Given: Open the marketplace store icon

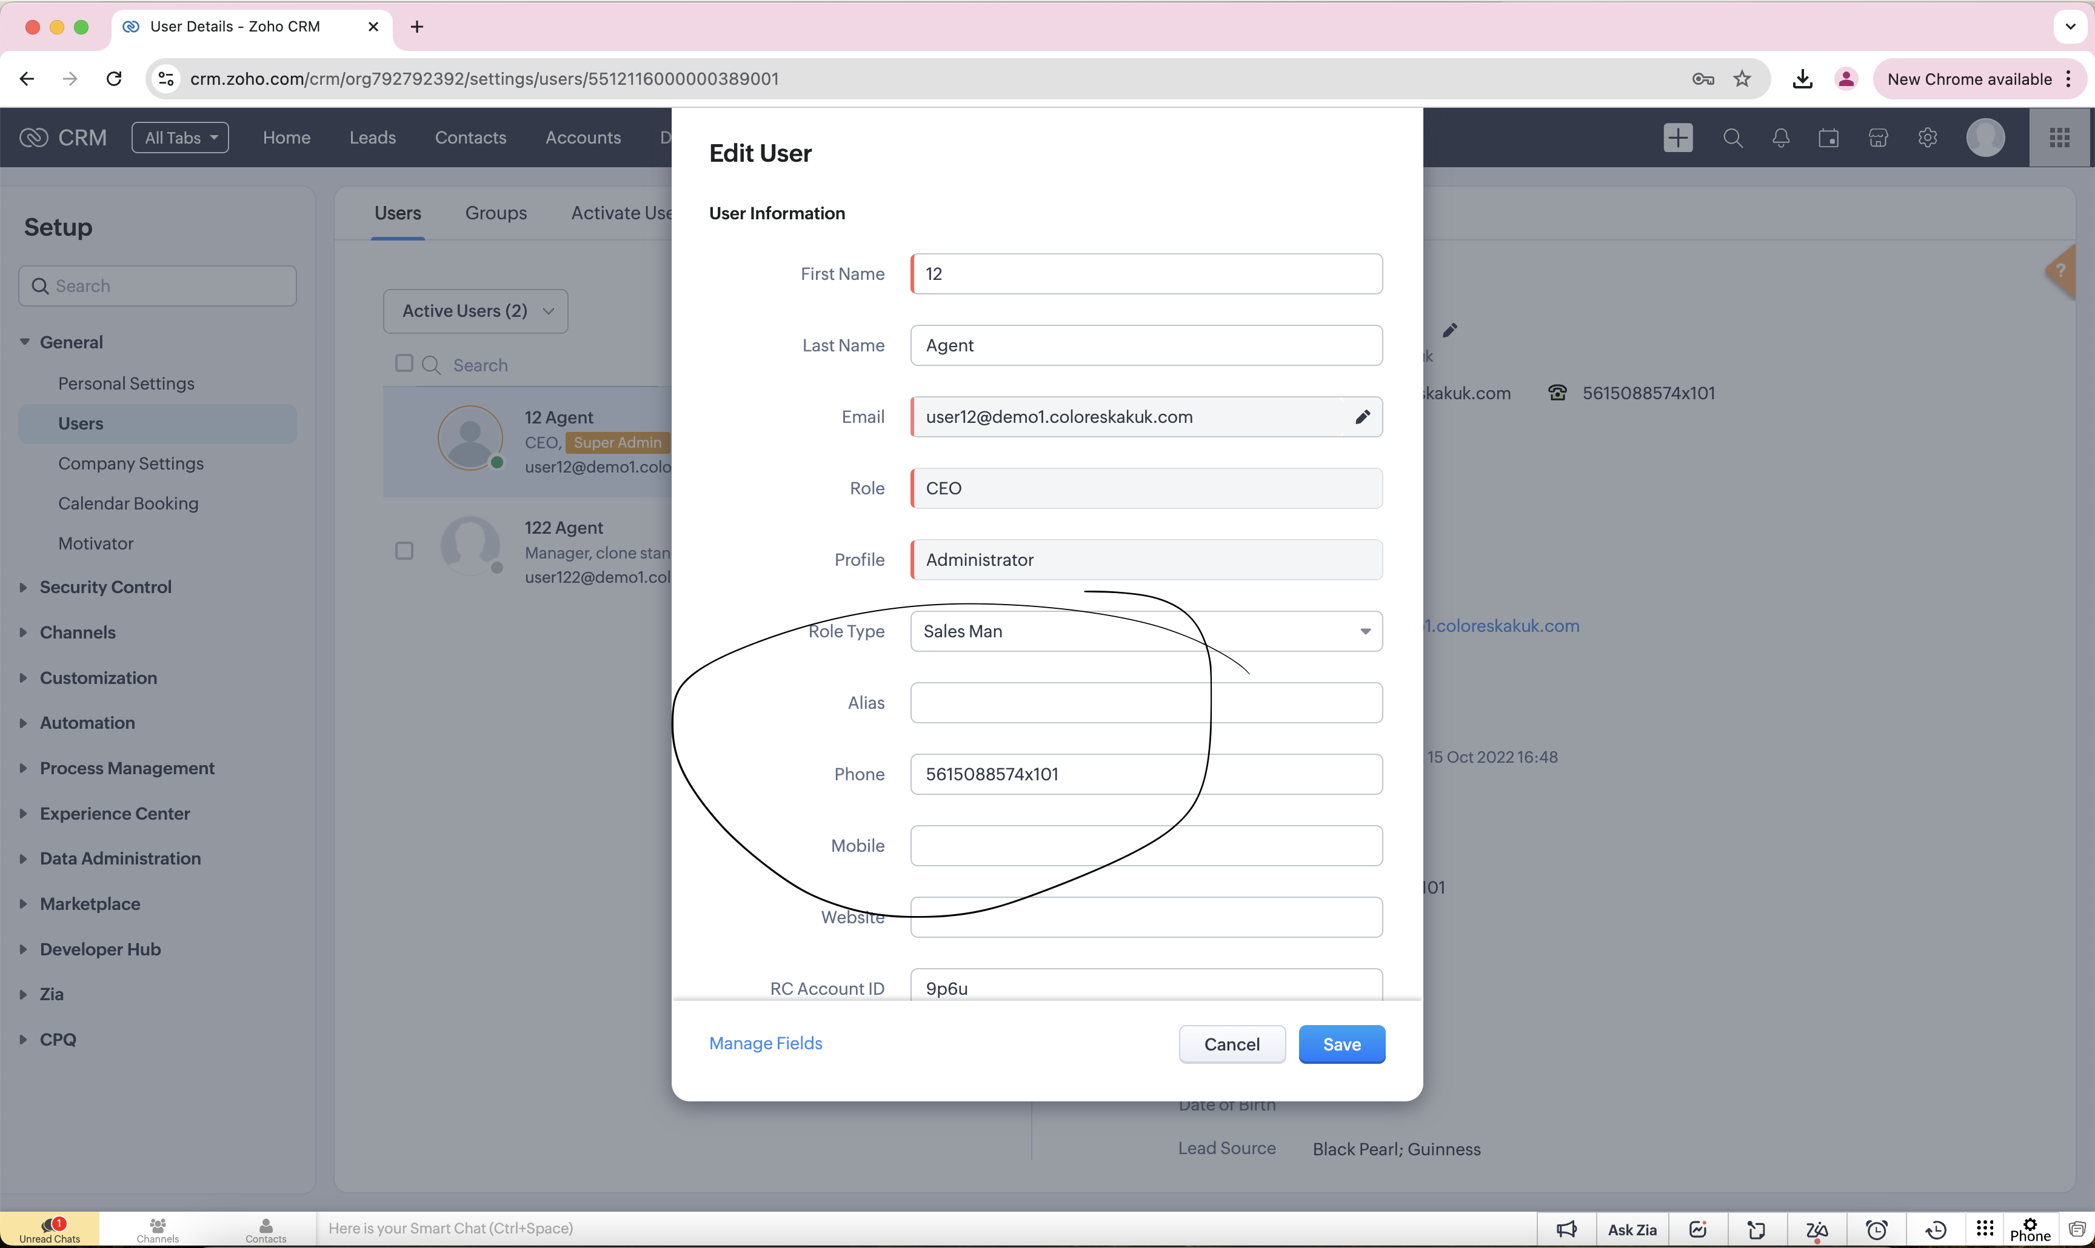Looking at the screenshot, I should pyautogui.click(x=1878, y=138).
